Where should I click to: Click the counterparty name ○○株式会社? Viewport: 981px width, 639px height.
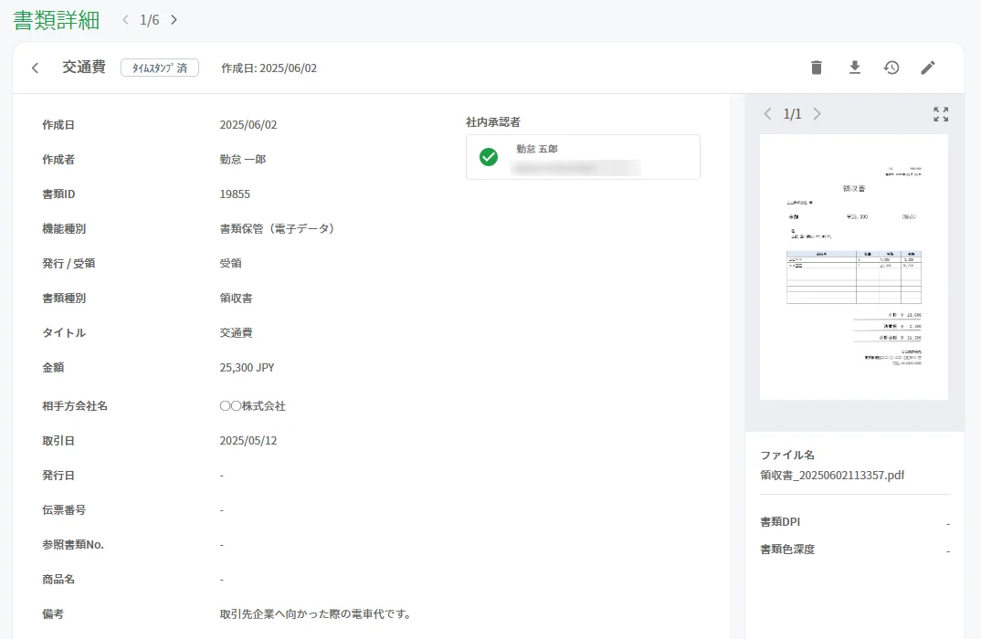tap(253, 406)
